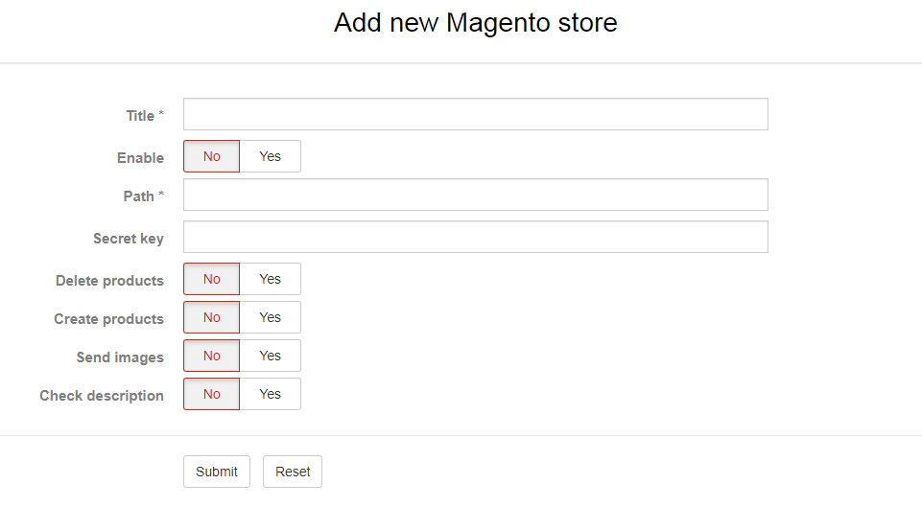Select Yes for Enable option
This screenshot has width=922, height=507.
point(271,156)
